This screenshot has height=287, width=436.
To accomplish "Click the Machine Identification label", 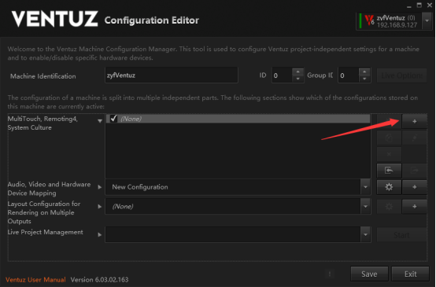I will 42,76.
